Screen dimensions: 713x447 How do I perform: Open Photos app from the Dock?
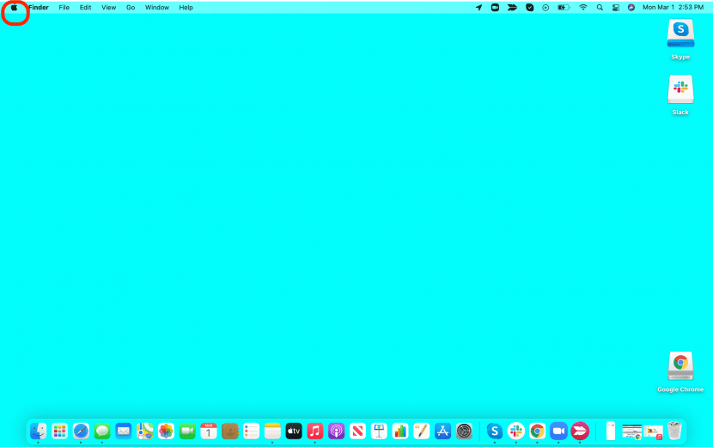click(166, 431)
